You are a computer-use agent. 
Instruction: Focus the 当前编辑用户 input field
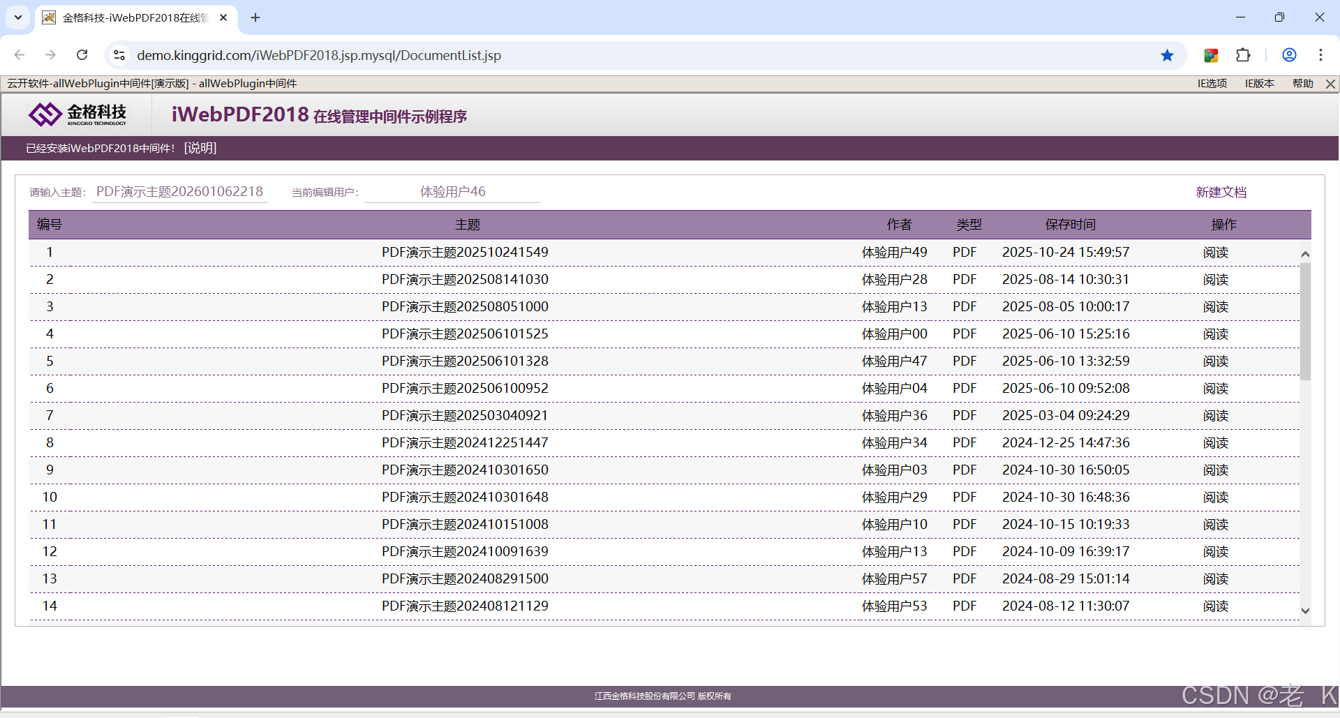(453, 192)
